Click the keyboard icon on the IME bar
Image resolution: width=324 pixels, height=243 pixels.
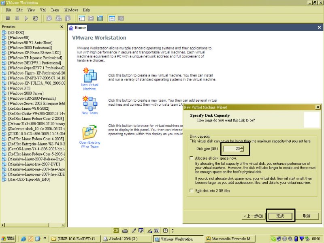125,230
